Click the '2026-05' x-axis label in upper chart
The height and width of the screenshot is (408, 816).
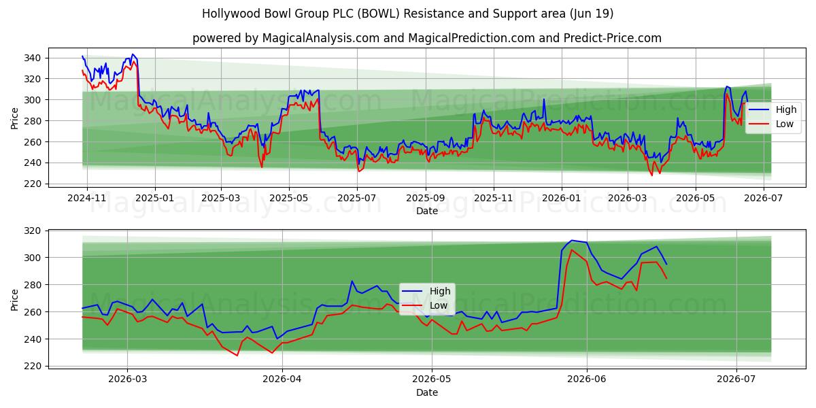[696, 199]
